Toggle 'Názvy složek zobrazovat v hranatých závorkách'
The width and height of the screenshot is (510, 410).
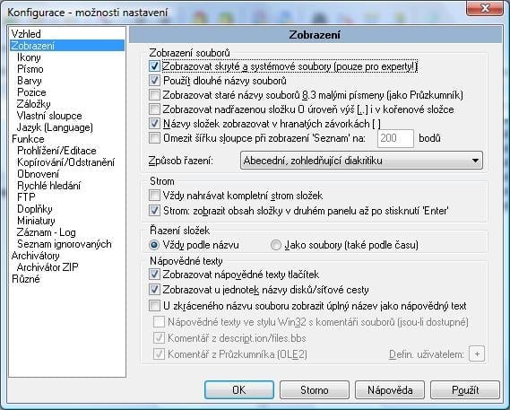point(154,124)
